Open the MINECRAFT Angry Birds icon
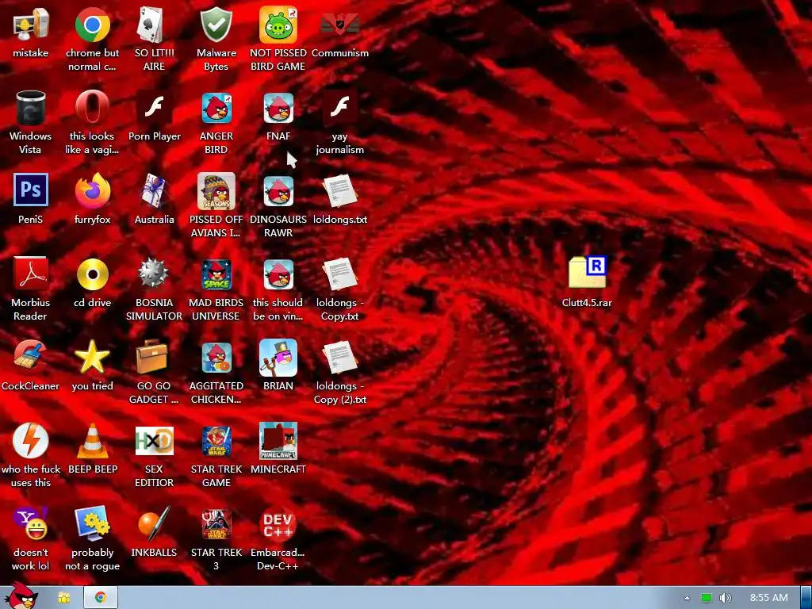812x609 pixels. point(278,441)
